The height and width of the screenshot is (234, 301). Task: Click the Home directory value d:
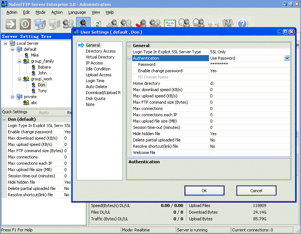(x=249, y=83)
